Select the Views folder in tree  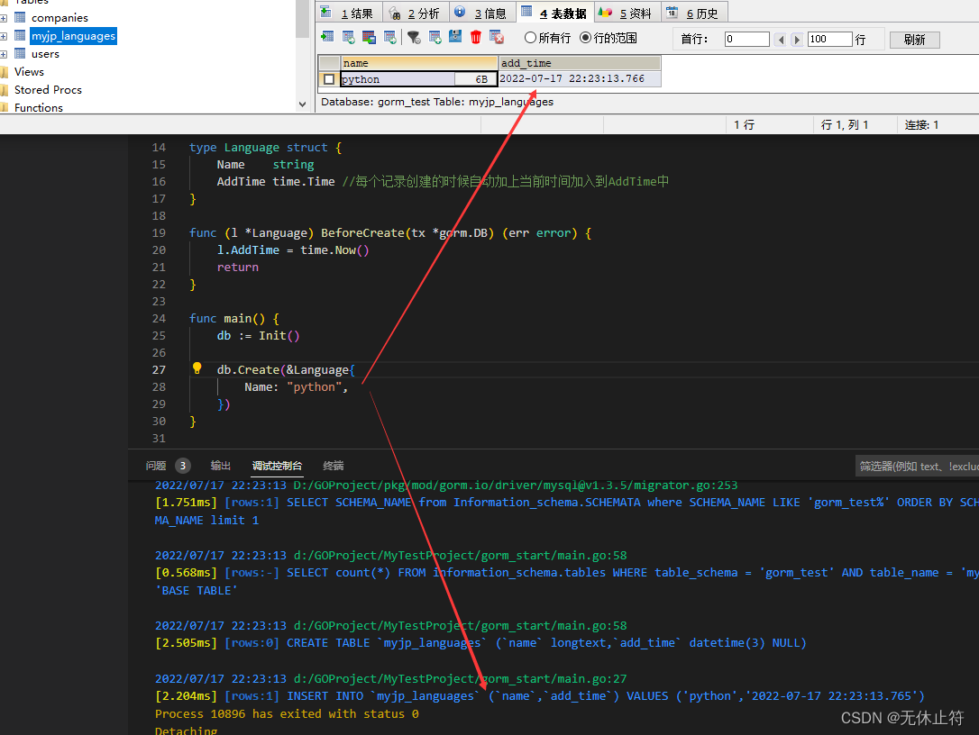pos(30,72)
